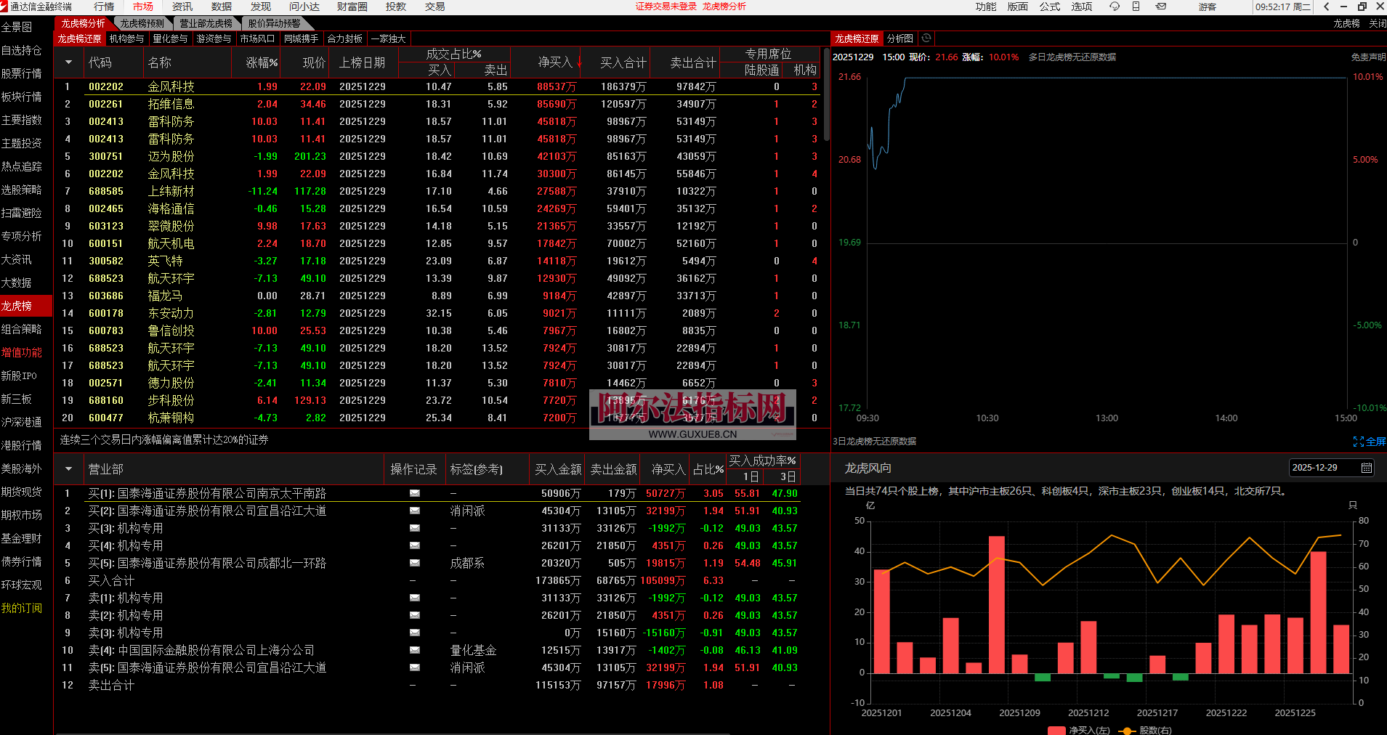This screenshot has width=1387, height=735.
Task: Open the 资讯 menu
Action: pos(182,7)
